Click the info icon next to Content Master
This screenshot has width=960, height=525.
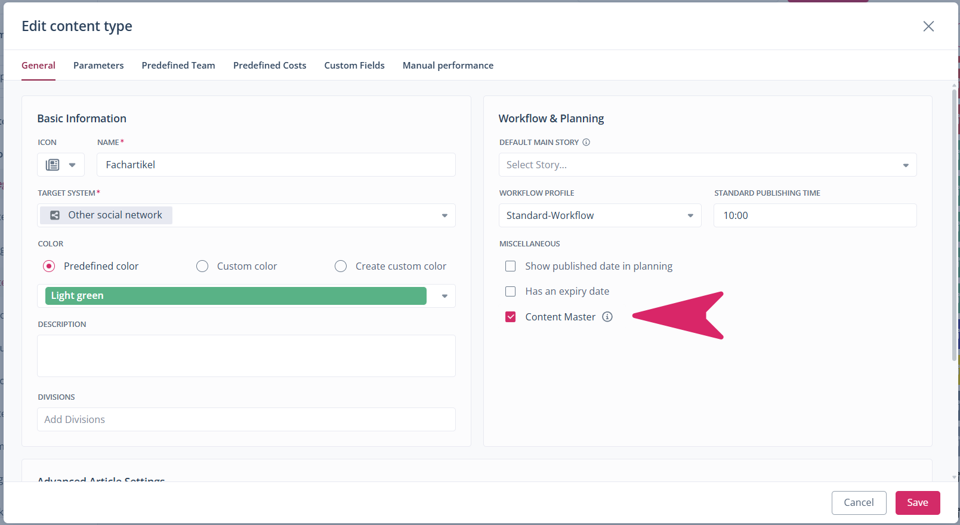(x=607, y=317)
